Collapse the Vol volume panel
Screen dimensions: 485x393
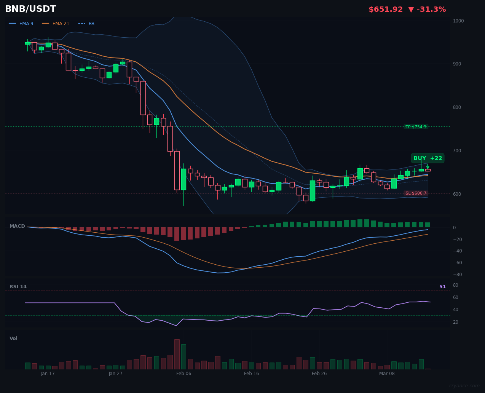coord(13,338)
